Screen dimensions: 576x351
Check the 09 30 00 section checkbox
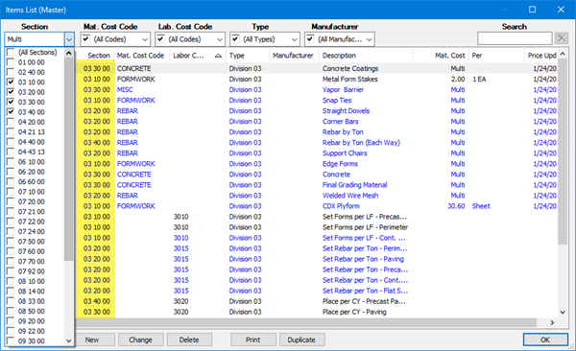tap(11, 340)
